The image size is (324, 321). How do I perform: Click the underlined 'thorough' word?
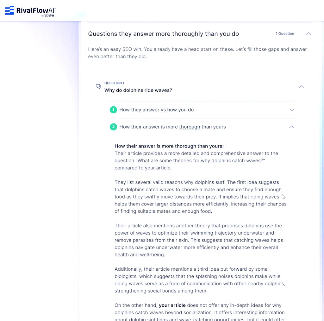click(x=190, y=127)
